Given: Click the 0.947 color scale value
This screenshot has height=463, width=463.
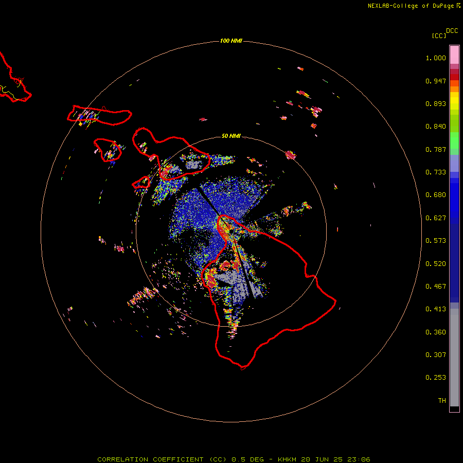Looking at the screenshot, I should 436,81.
